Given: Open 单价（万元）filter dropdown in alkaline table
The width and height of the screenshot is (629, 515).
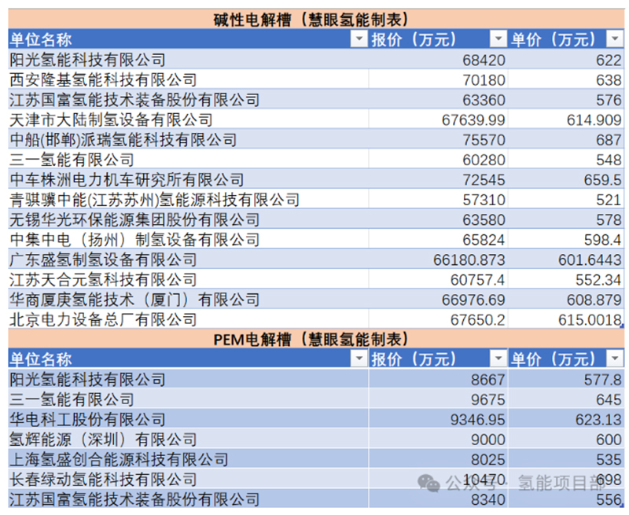Looking at the screenshot, I should (615, 39).
